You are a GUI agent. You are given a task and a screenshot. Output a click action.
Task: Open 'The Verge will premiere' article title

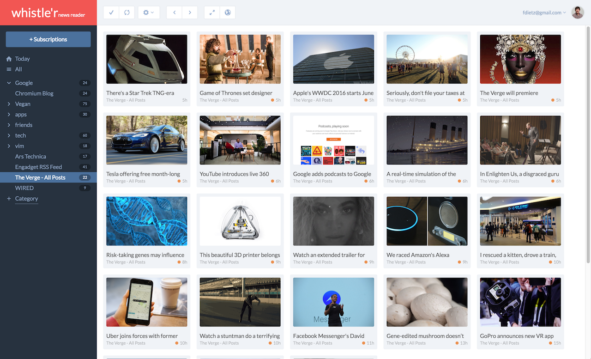(509, 93)
